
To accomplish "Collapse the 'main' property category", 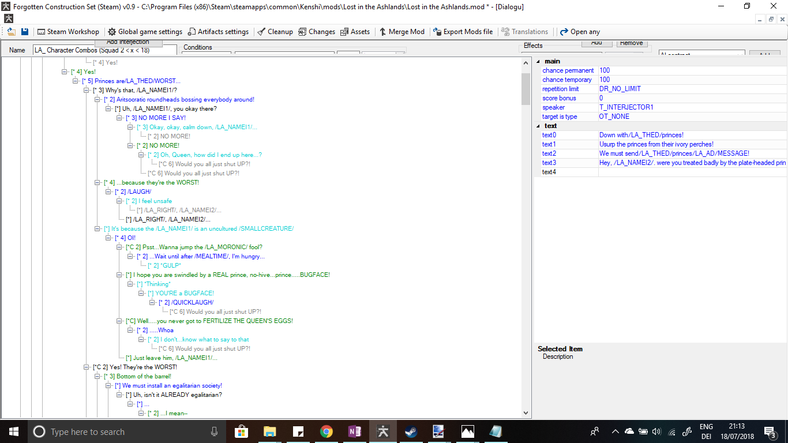I will coord(538,61).
